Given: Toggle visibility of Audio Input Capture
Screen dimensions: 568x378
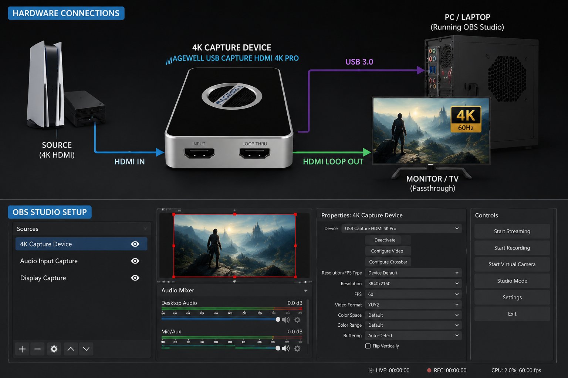Looking at the screenshot, I should (x=135, y=261).
